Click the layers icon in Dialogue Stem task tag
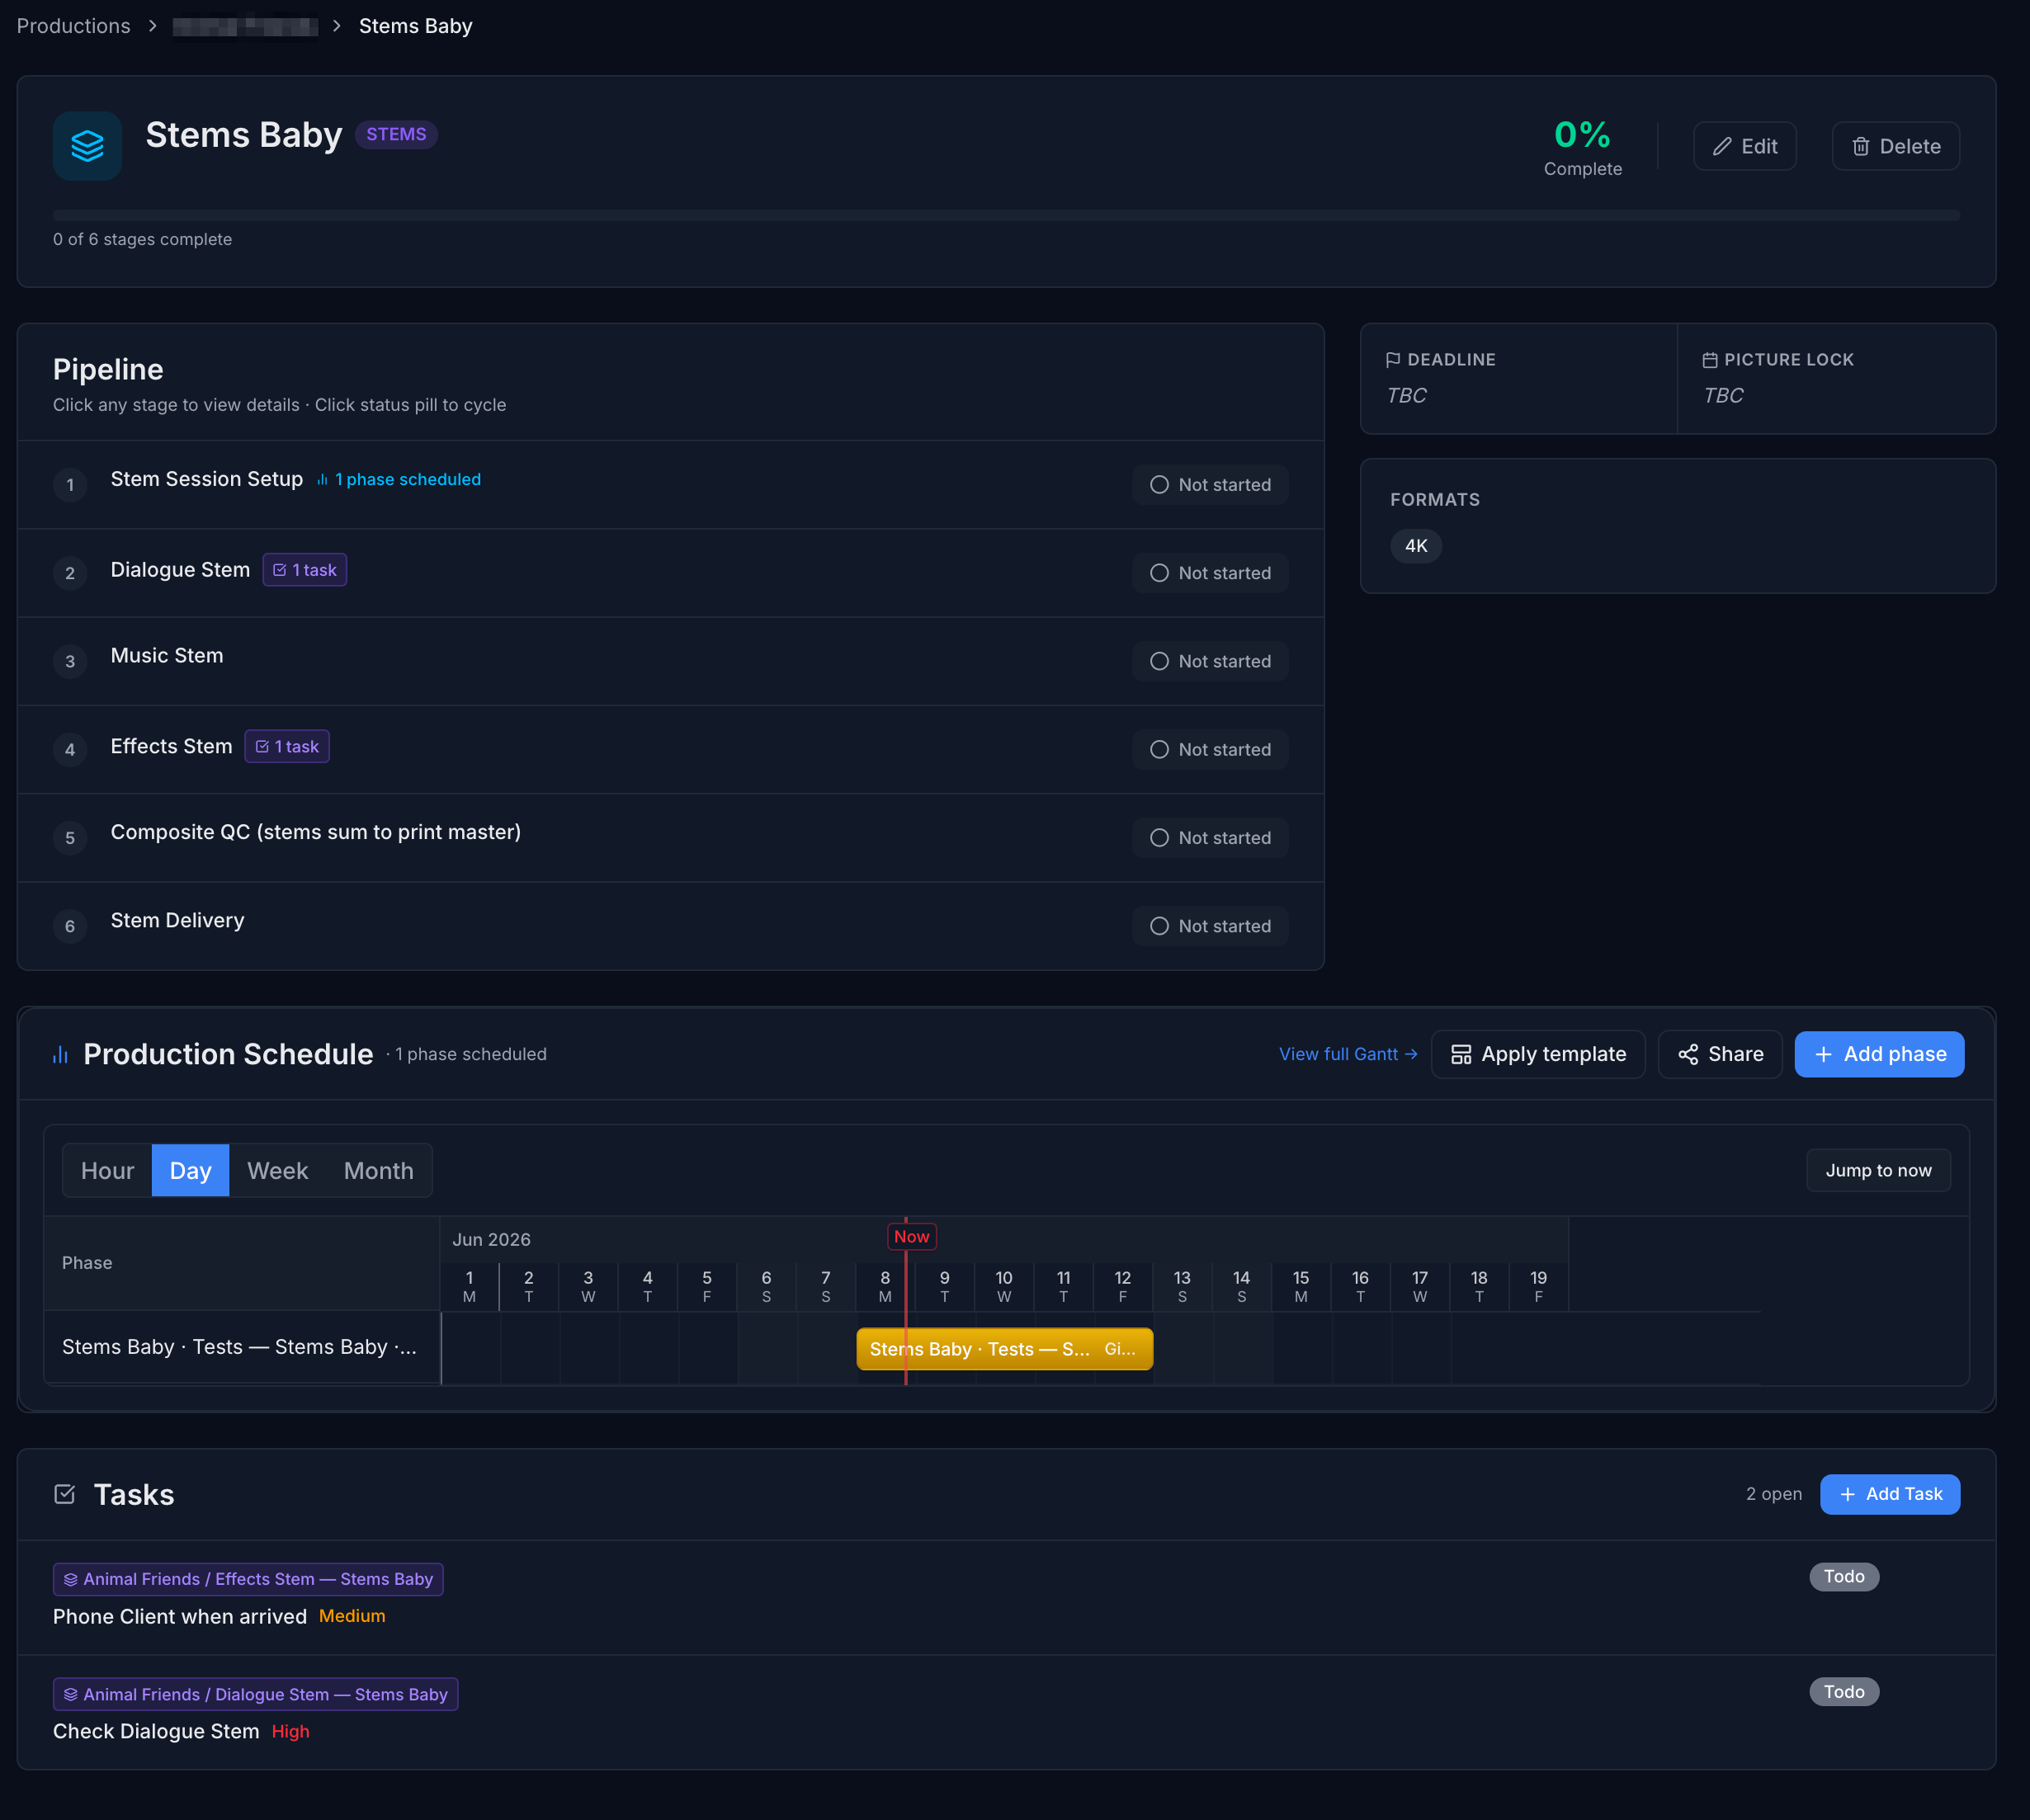Screen dimensions: 2030x1820 (71, 1694)
